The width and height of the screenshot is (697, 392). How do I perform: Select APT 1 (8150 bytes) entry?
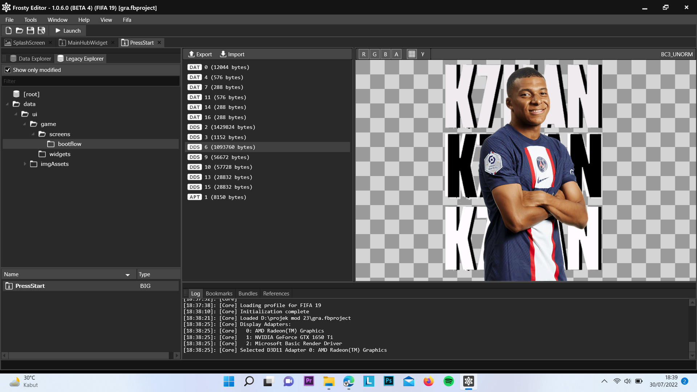tap(268, 197)
